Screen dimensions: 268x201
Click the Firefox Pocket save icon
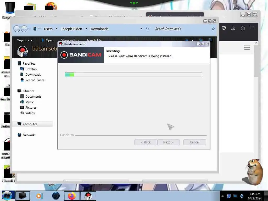point(224,28)
